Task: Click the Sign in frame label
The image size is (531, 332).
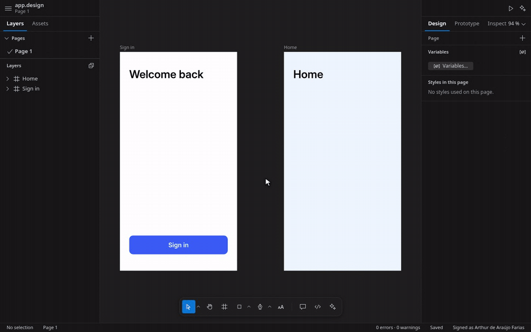Action: [127, 48]
